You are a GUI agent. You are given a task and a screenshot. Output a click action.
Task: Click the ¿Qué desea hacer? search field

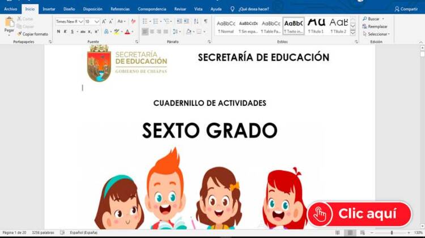pyautogui.click(x=253, y=9)
